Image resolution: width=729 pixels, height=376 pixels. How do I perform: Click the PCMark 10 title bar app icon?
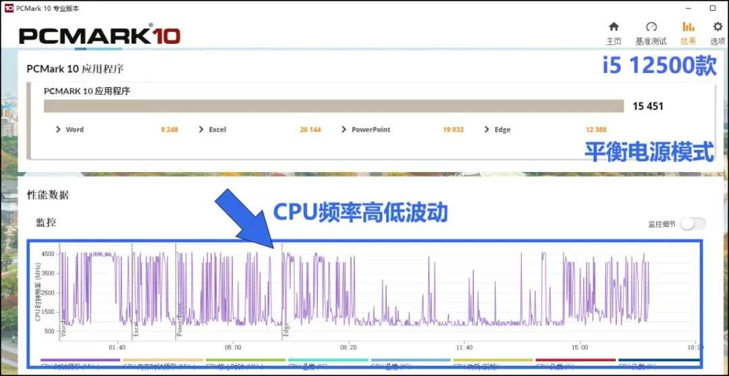tap(9, 7)
